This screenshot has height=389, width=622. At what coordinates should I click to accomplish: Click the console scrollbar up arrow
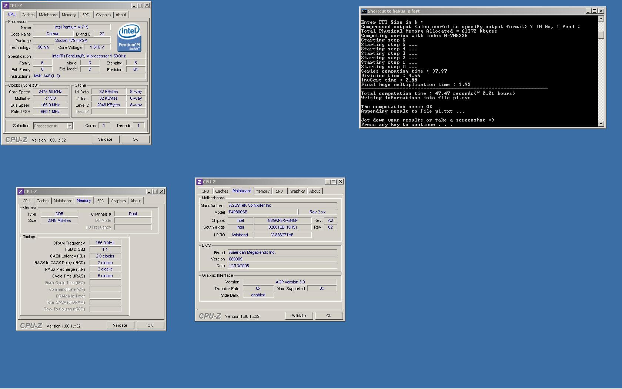tap(601, 19)
